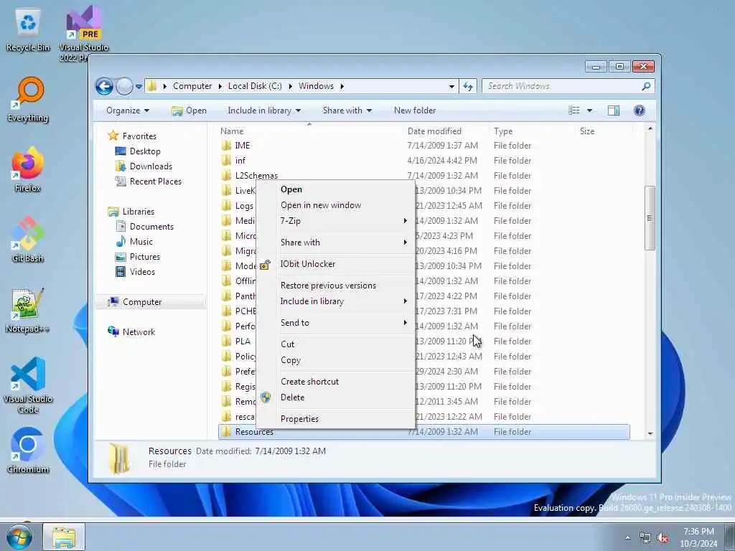Screen dimensions: 735x551
Task: Launch Notepad++ from the desktop
Action: coord(28,310)
